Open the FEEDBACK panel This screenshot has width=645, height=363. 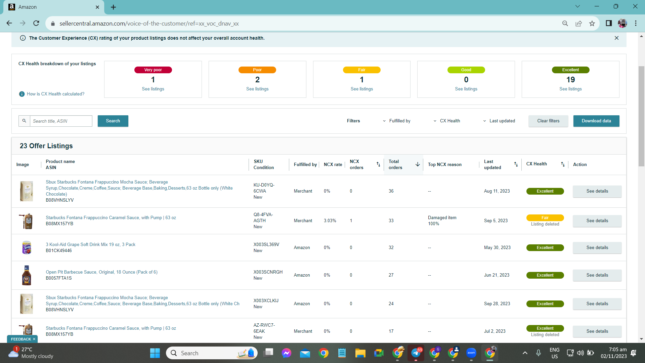[21, 339]
